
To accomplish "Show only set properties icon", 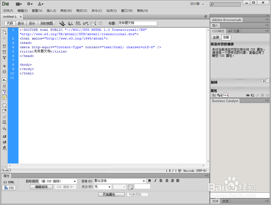I will click(225, 95).
